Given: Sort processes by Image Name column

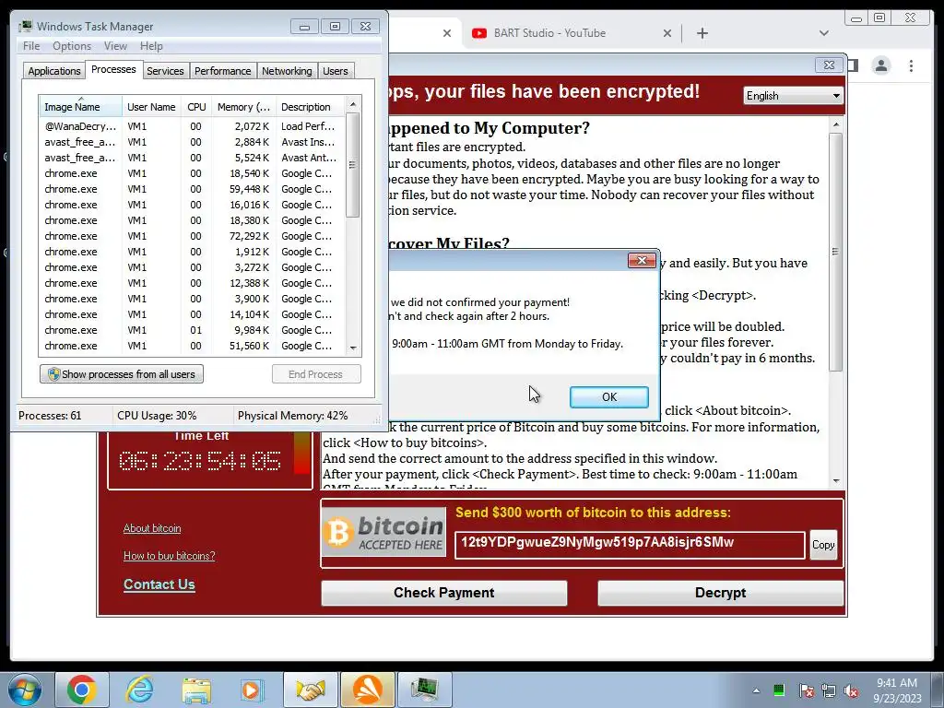Looking at the screenshot, I should point(81,107).
